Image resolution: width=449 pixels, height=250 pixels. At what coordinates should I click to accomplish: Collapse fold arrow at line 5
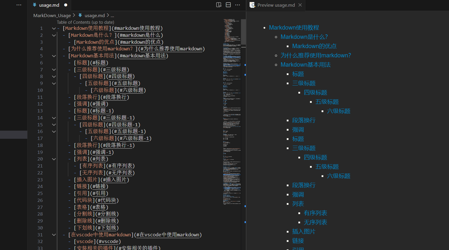(54, 56)
